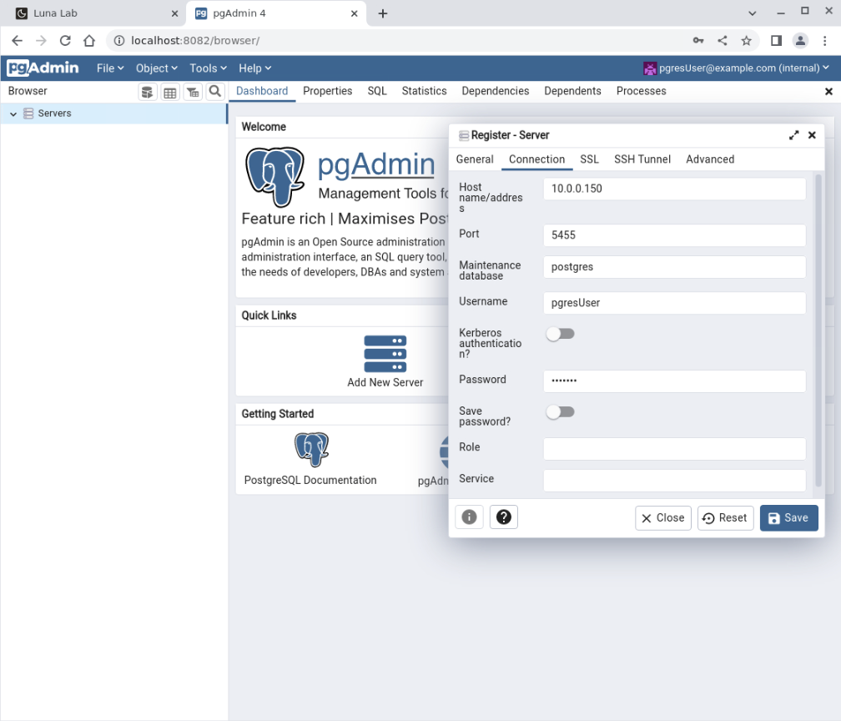Click the browser back arrow

(18, 41)
